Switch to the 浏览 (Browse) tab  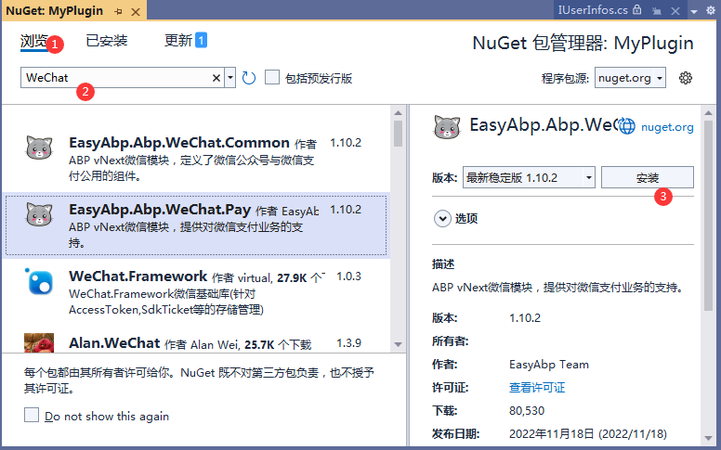point(34,42)
